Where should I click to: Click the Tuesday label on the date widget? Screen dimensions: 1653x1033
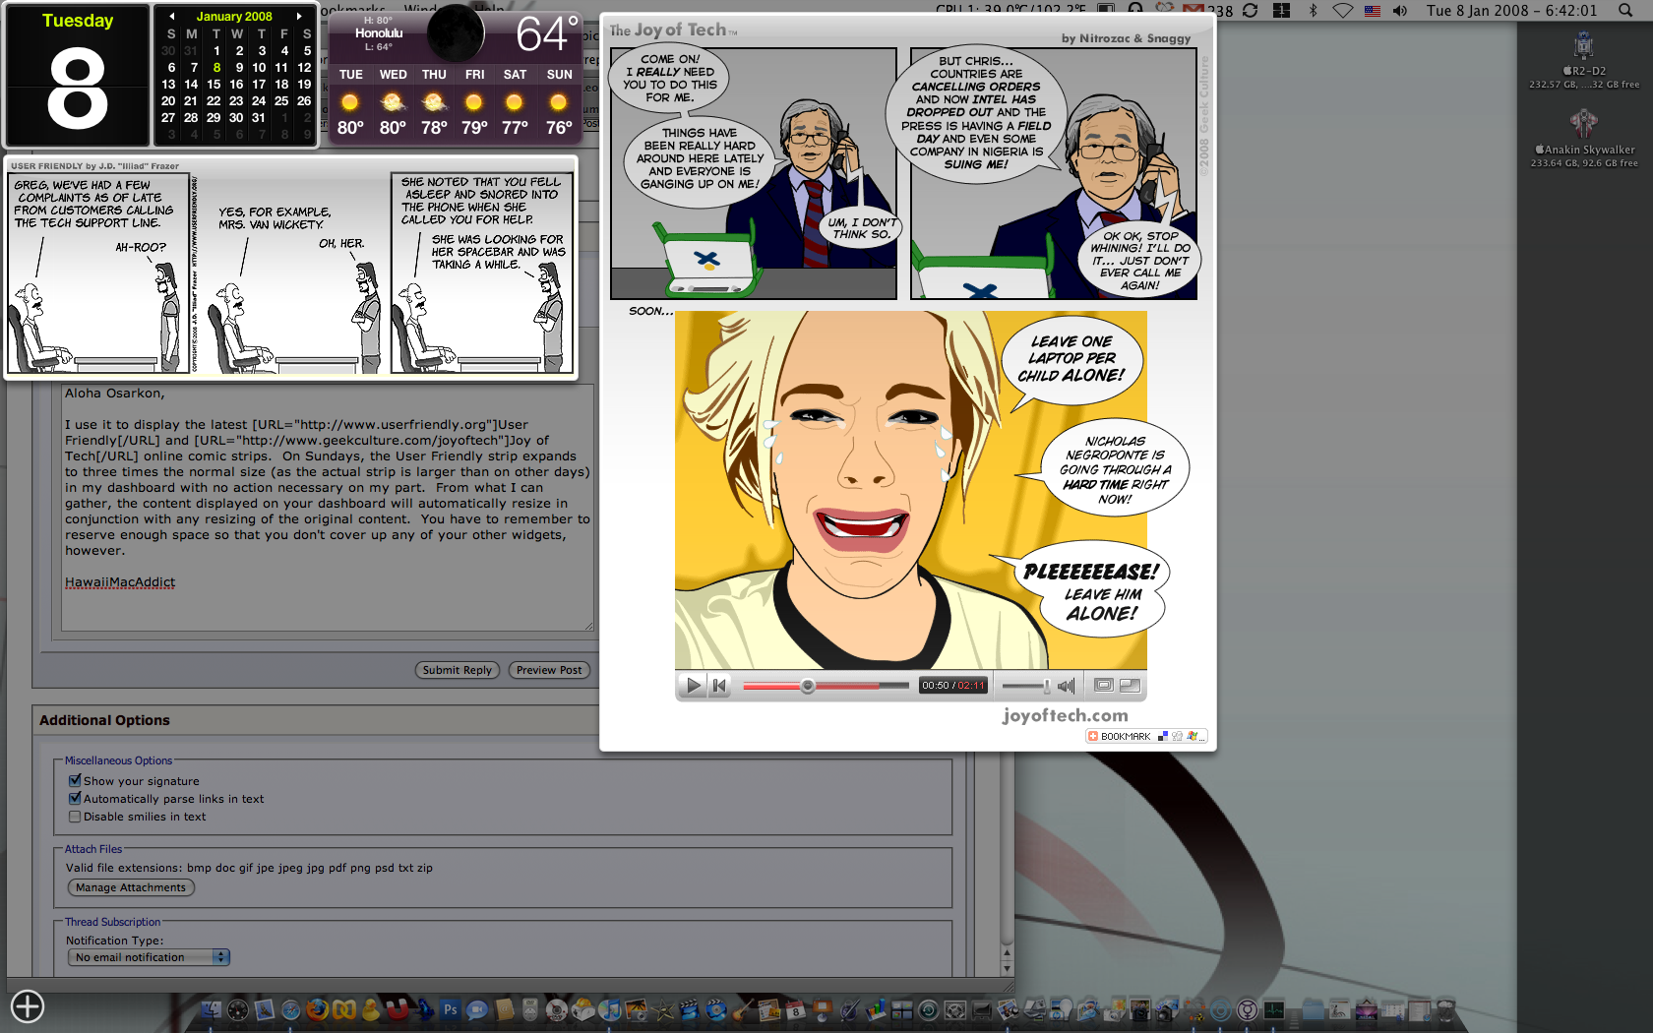pyautogui.click(x=78, y=21)
